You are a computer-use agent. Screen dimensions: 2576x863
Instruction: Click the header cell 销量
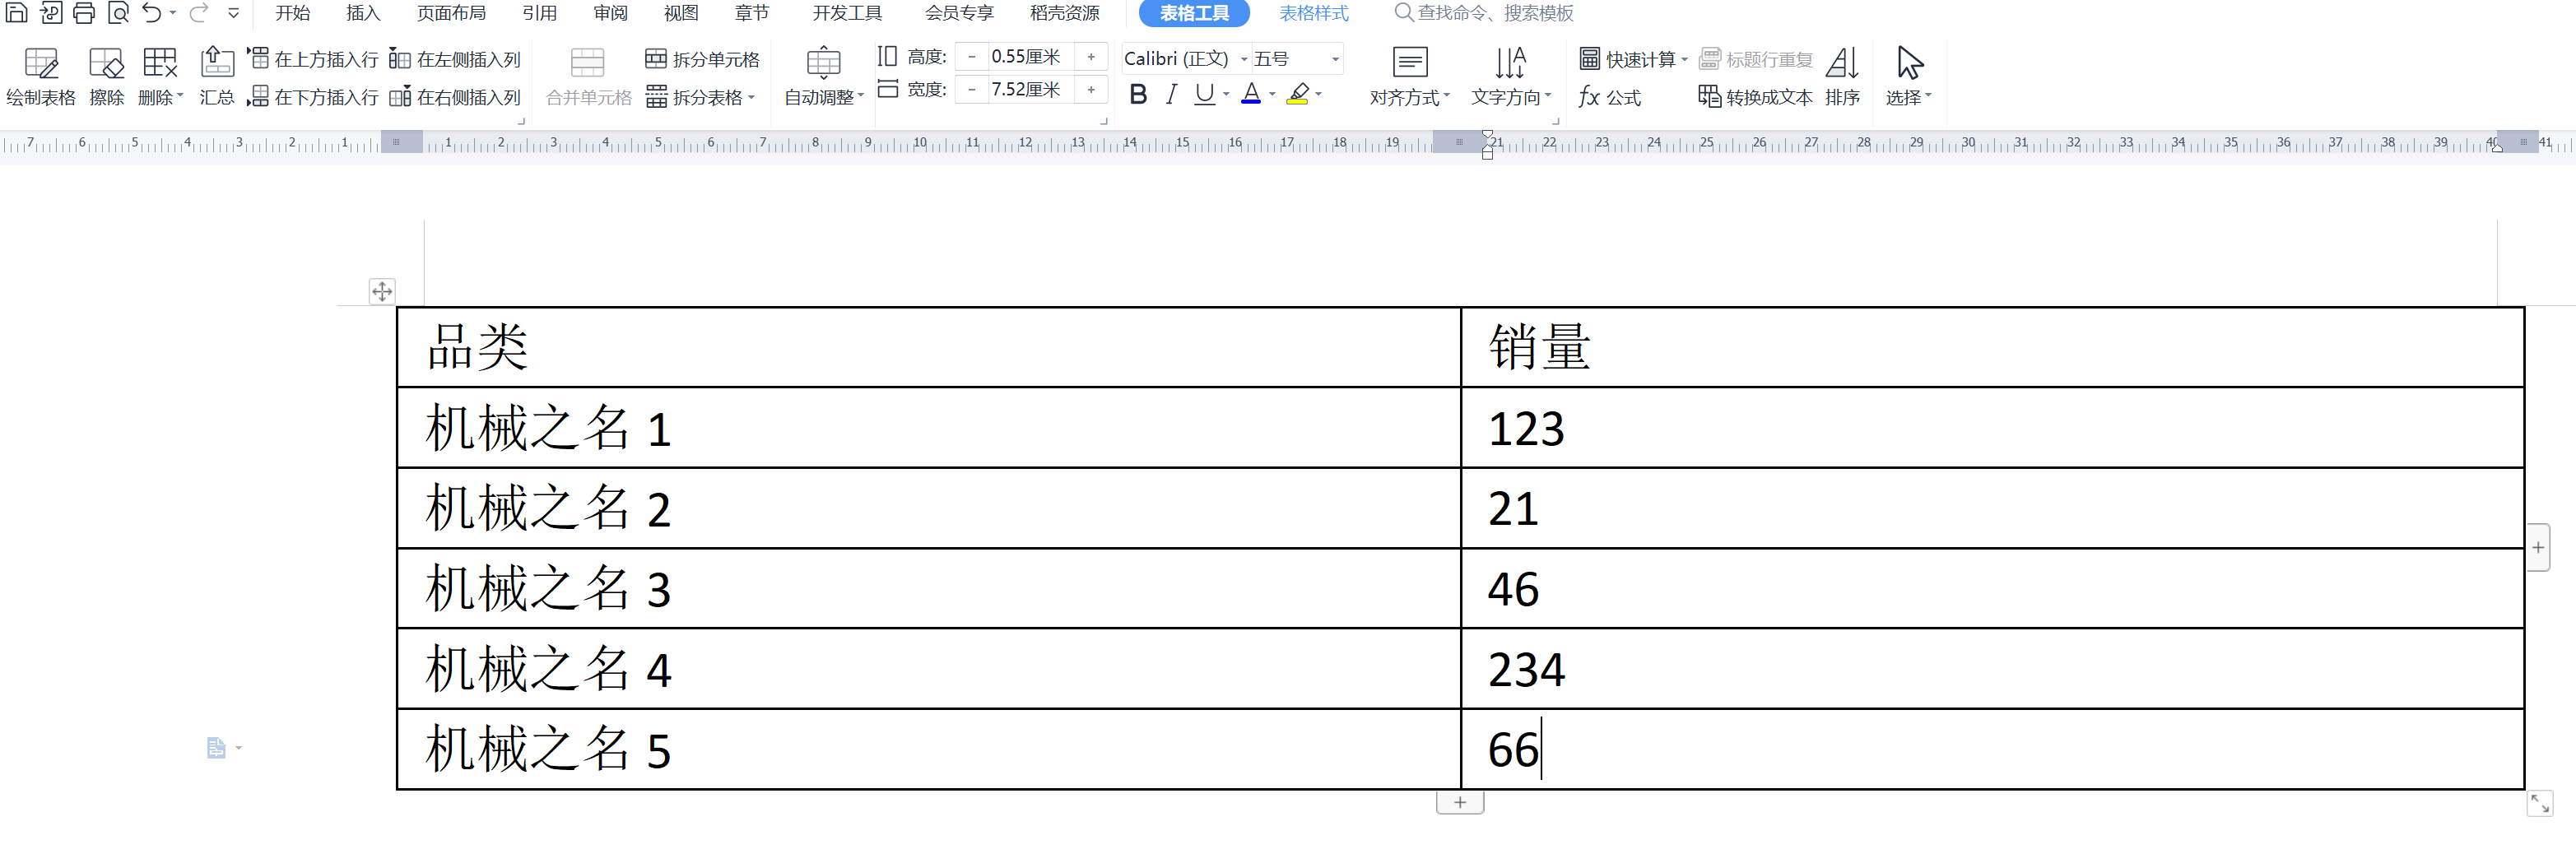[x=1992, y=347]
